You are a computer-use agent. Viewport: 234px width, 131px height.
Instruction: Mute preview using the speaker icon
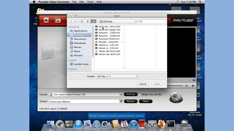point(194,80)
